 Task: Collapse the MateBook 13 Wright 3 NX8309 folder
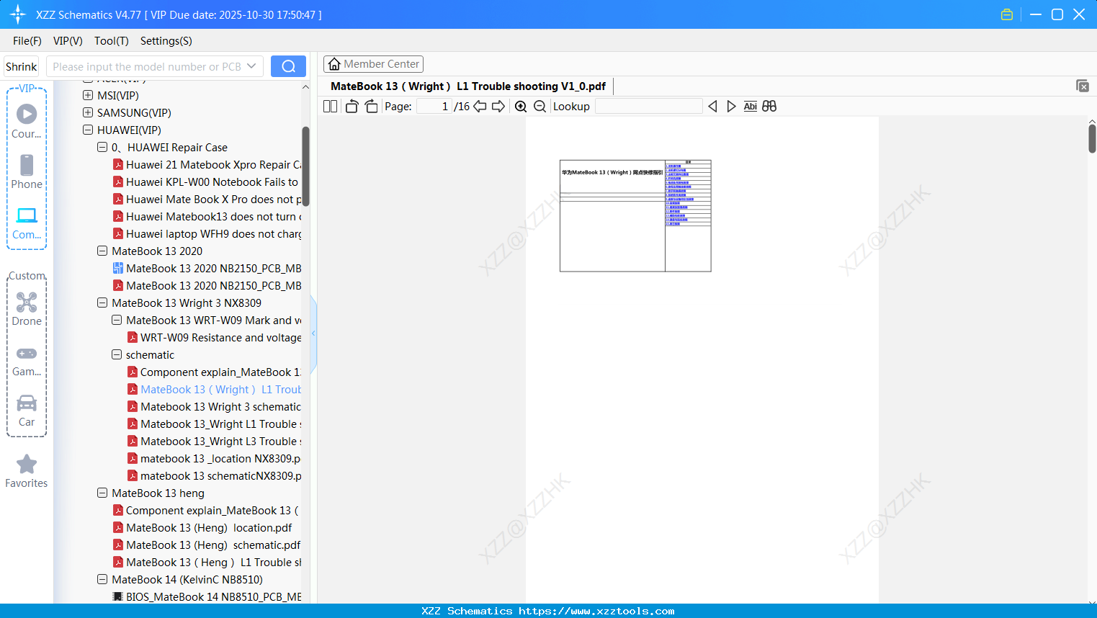(102, 303)
